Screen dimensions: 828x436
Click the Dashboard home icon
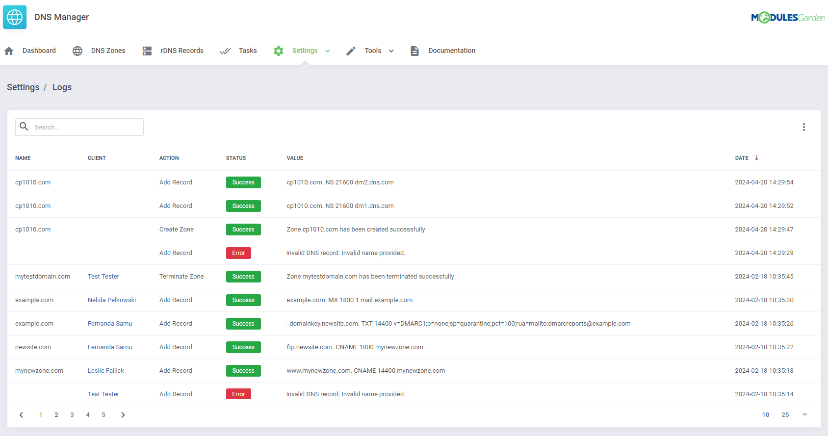point(9,51)
